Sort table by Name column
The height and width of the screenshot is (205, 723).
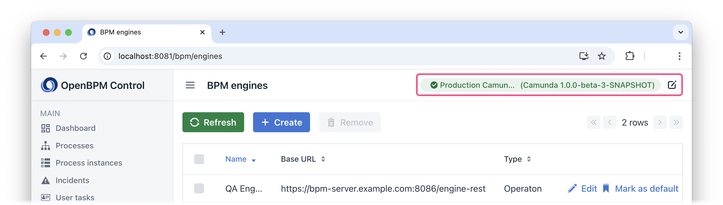(x=241, y=159)
